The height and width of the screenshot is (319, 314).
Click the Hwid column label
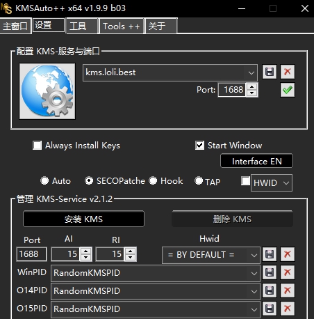[x=209, y=239]
